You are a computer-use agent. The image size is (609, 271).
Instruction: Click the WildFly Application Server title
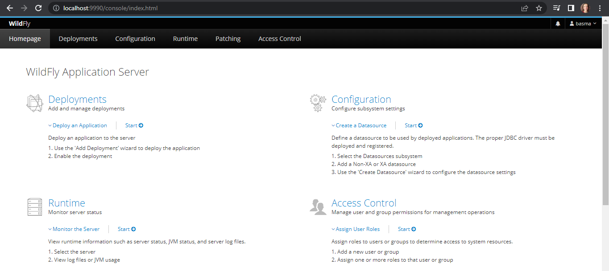87,72
